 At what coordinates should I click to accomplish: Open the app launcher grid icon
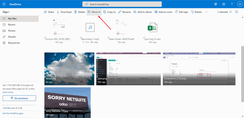[x=4, y=4]
